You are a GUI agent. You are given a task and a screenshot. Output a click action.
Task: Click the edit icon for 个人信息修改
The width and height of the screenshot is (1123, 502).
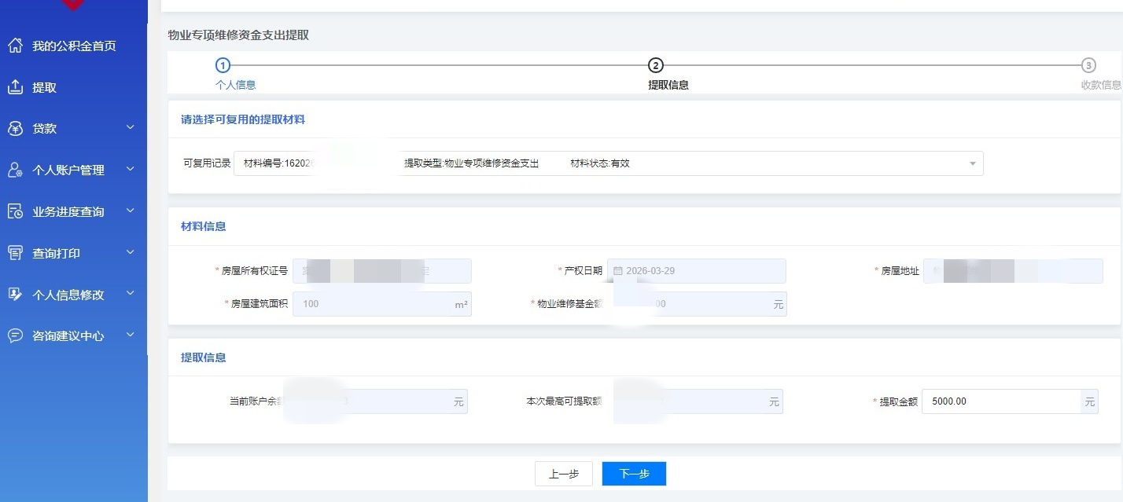click(15, 295)
